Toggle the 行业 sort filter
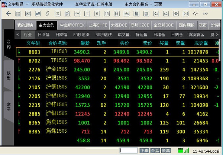 click(28, 34)
